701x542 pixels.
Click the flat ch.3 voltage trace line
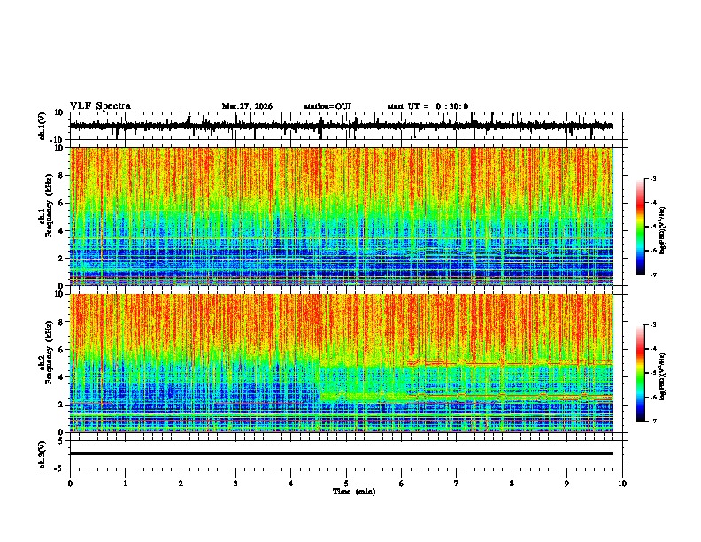pyautogui.click(x=341, y=453)
